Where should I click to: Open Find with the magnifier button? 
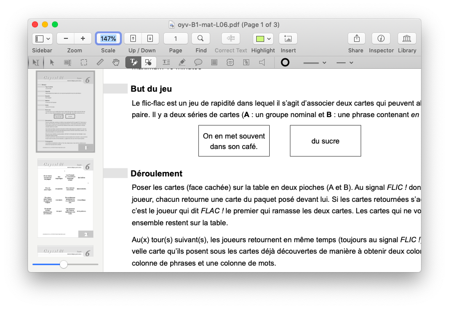click(201, 38)
